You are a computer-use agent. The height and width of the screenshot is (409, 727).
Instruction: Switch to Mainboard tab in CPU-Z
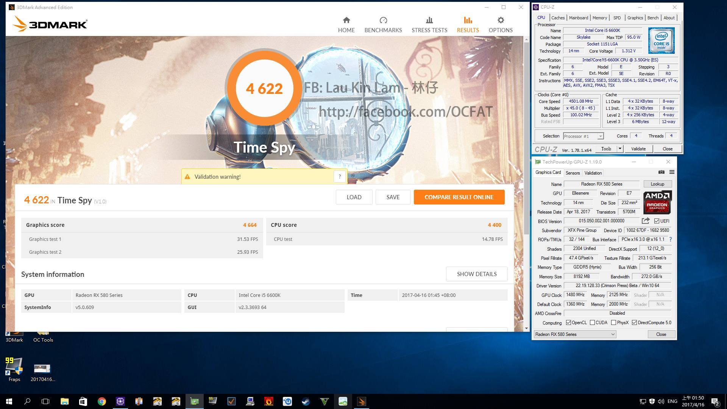coord(578,18)
